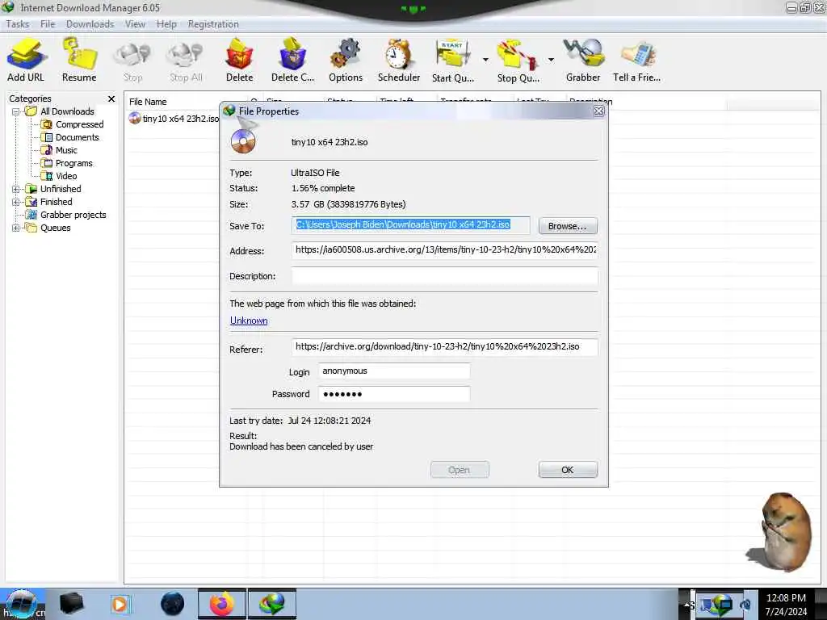Expand the Unfinished category node
827x620 pixels.
pyautogui.click(x=16, y=189)
